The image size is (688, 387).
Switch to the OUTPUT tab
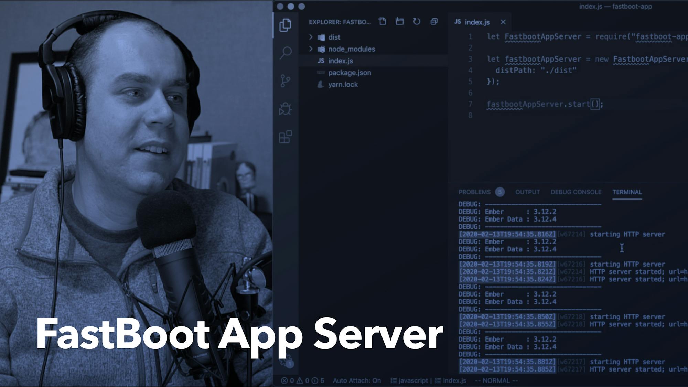[x=527, y=192]
